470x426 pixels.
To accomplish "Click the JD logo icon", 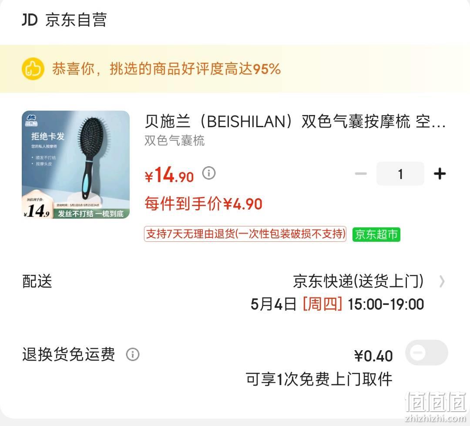I will [x=30, y=20].
